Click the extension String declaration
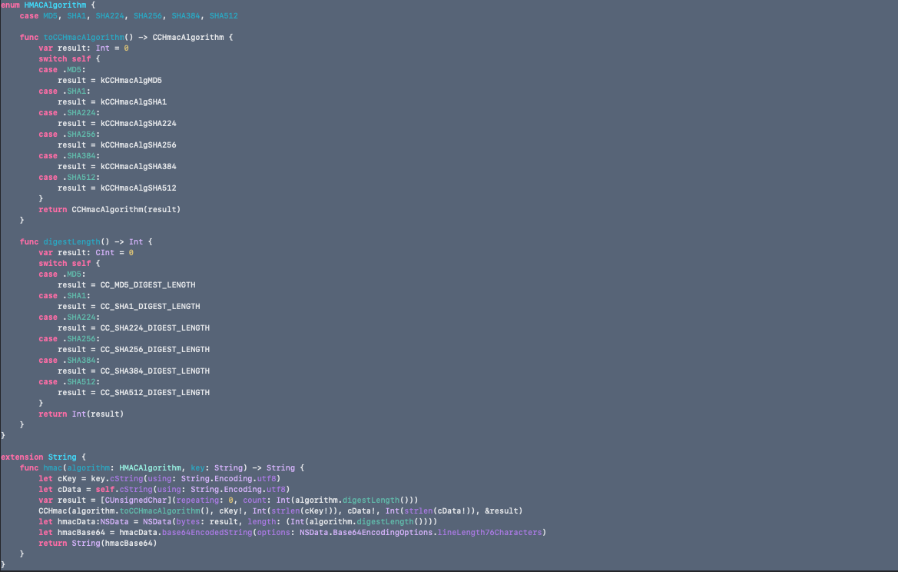898x572 pixels. point(38,457)
